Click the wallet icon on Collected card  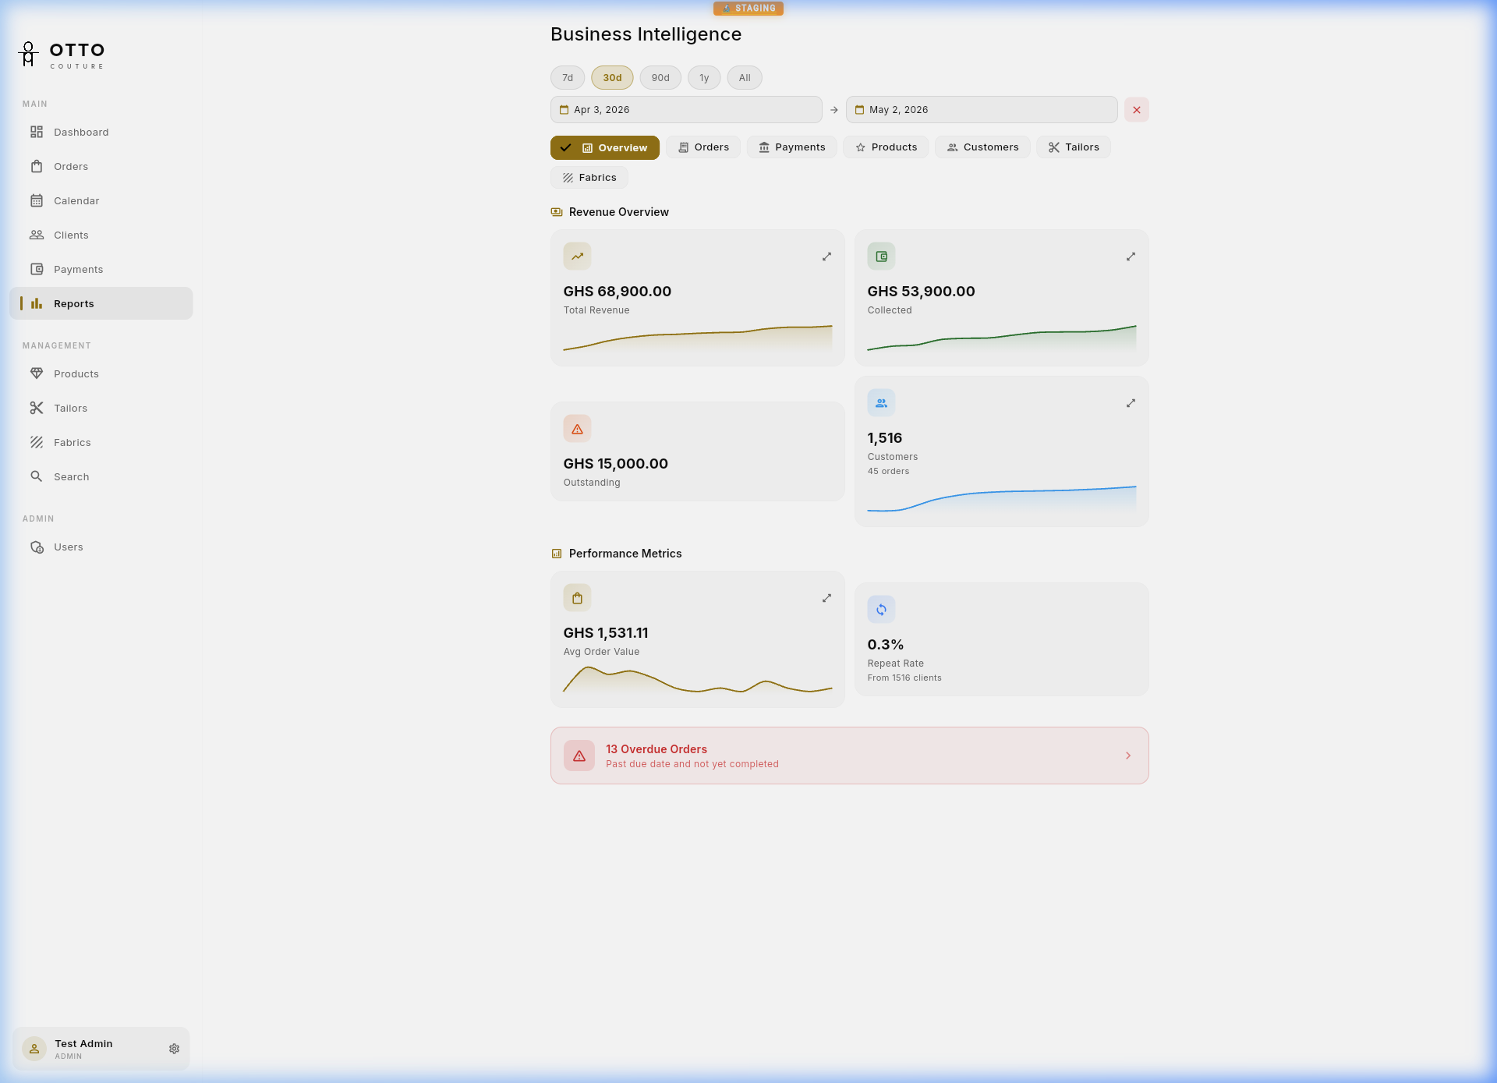(x=881, y=256)
